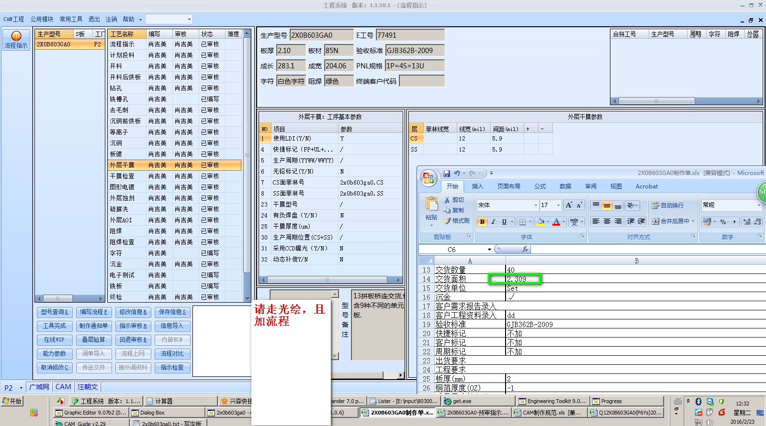Expand the 合并后居中 dropdown arrow
766x426 pixels.
(693, 221)
